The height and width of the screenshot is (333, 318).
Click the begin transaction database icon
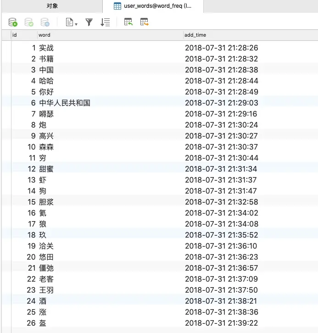pos(13,22)
